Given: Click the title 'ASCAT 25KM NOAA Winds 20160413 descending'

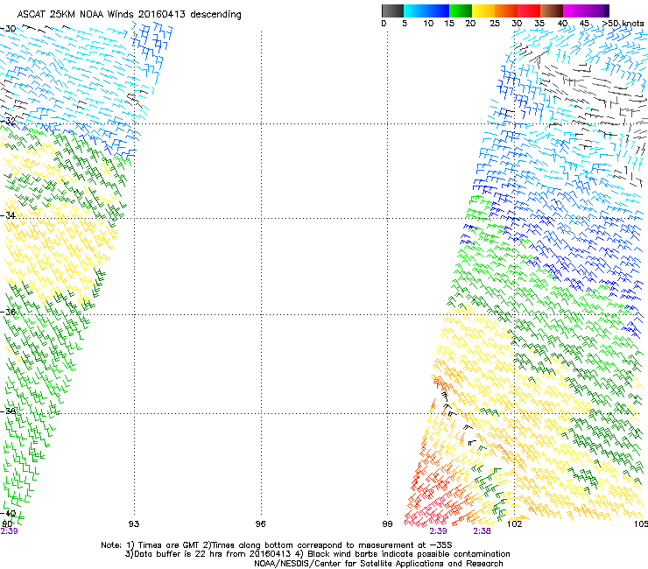Looking at the screenshot, I should point(129,15).
